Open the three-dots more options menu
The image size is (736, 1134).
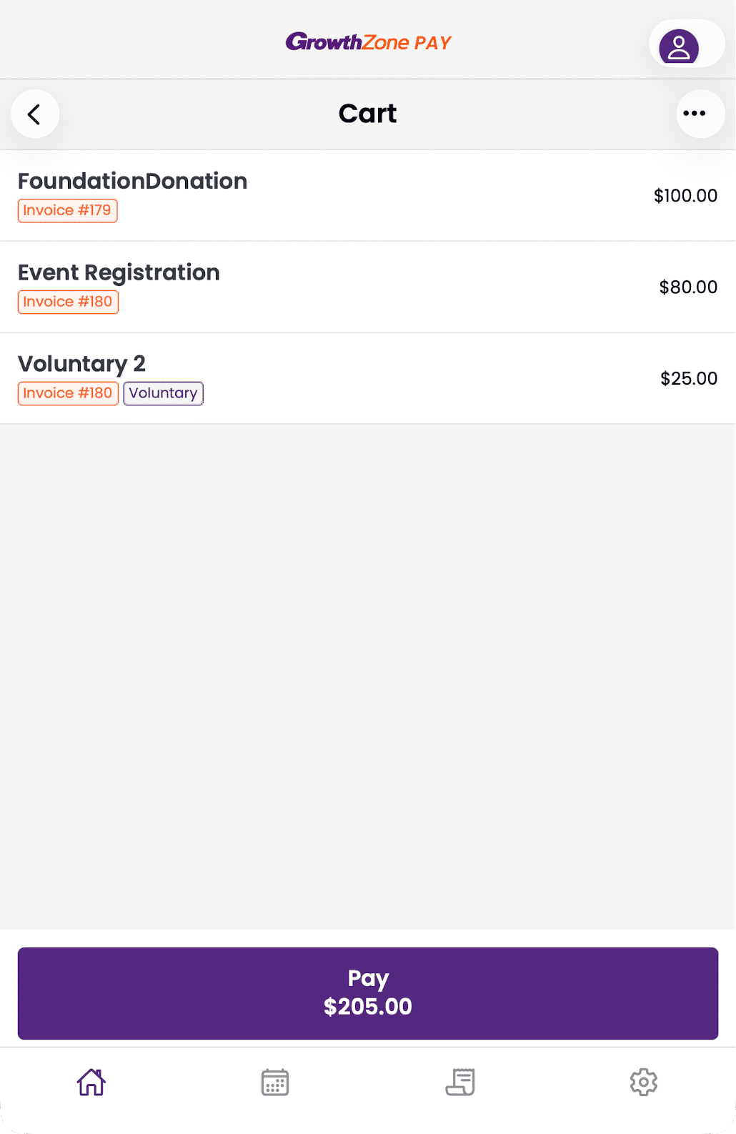coord(694,114)
